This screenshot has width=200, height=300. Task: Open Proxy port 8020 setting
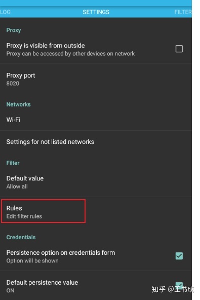pos(96,79)
